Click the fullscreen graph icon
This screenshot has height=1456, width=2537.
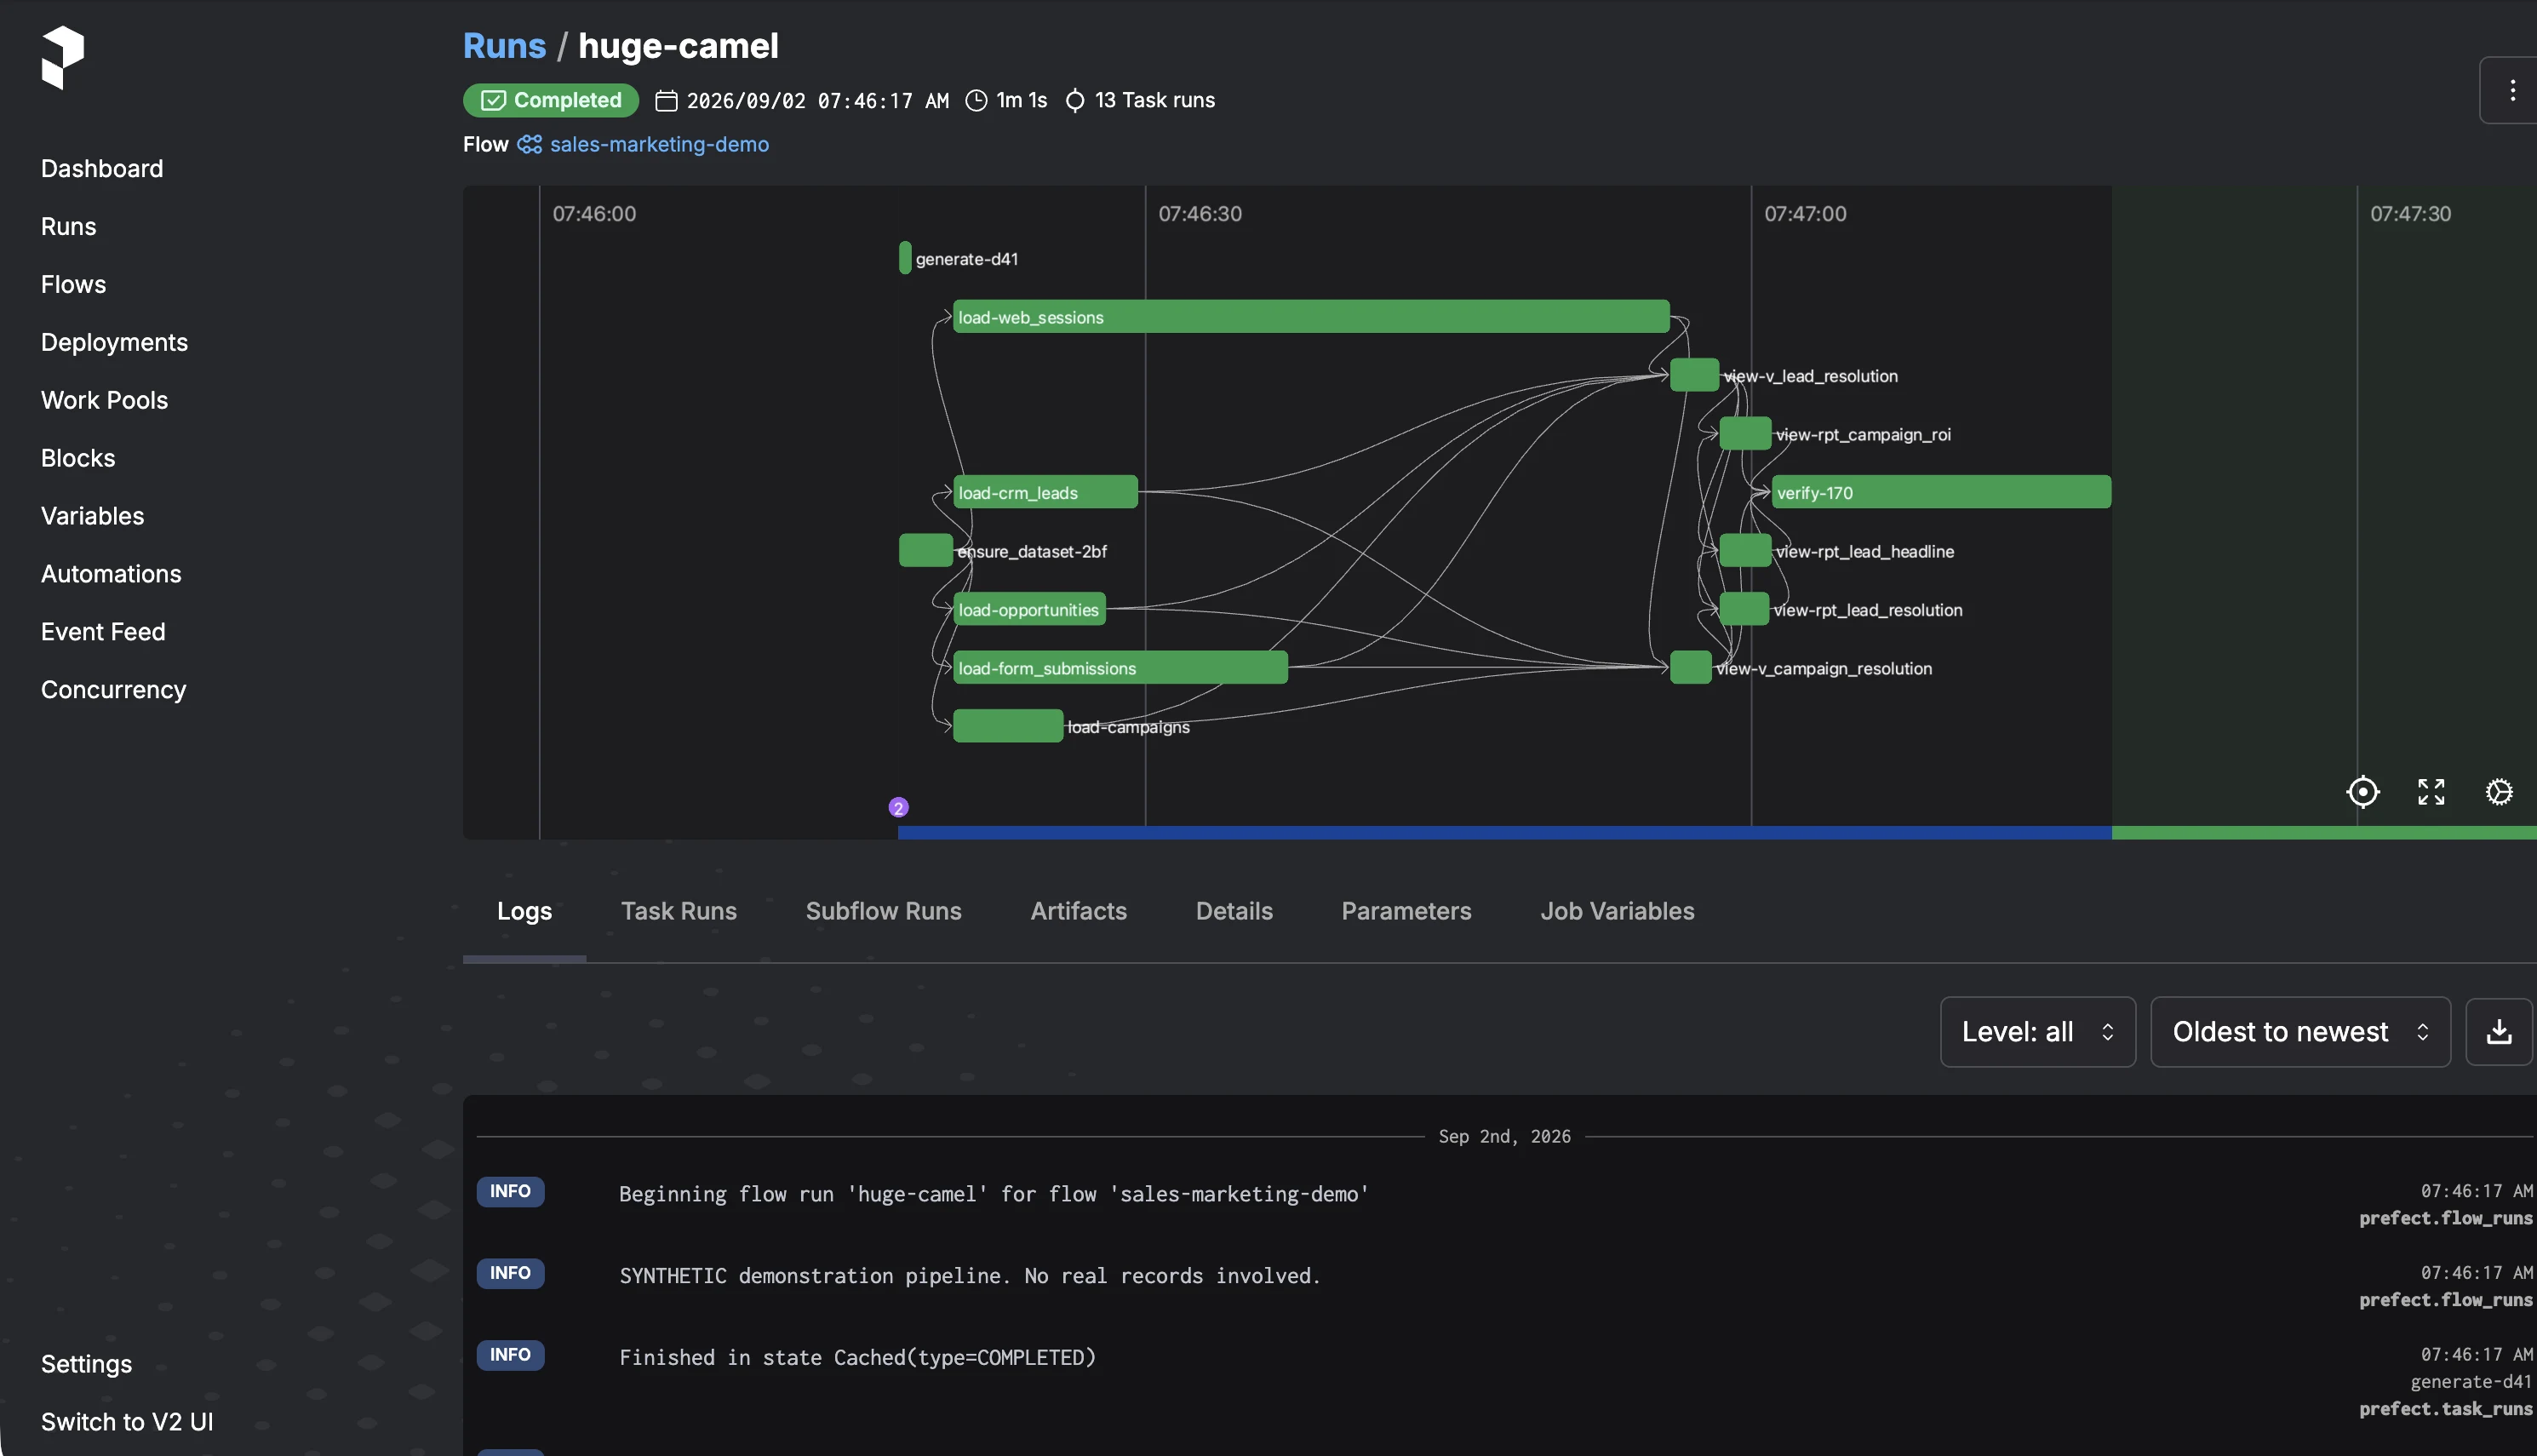point(2431,792)
